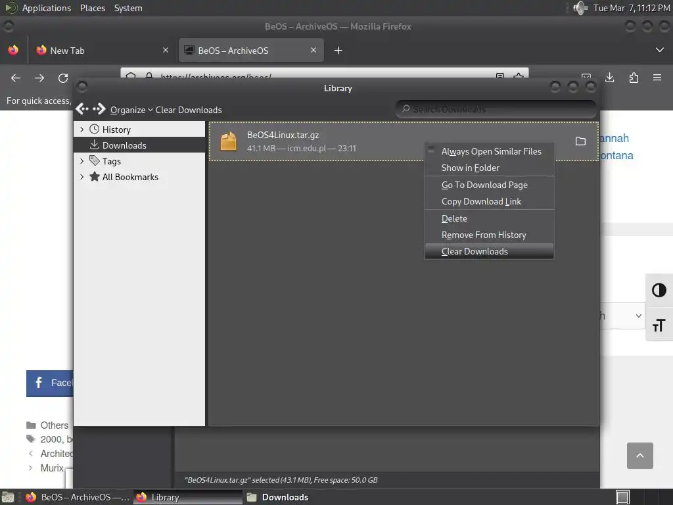Click the Firefox View icon left of the tabs

coord(13,50)
